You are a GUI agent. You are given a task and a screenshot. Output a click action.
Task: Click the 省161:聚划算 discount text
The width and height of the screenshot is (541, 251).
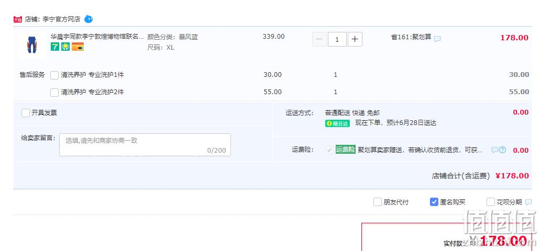[x=411, y=37]
